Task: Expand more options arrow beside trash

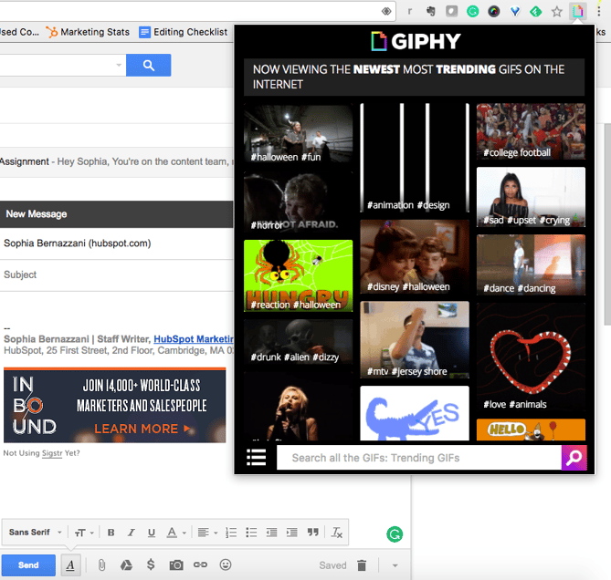Action: 395,565
